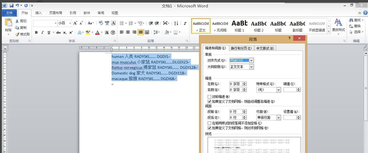
Task: Click the Save icon in quick access toolbar
Action: point(11,5)
